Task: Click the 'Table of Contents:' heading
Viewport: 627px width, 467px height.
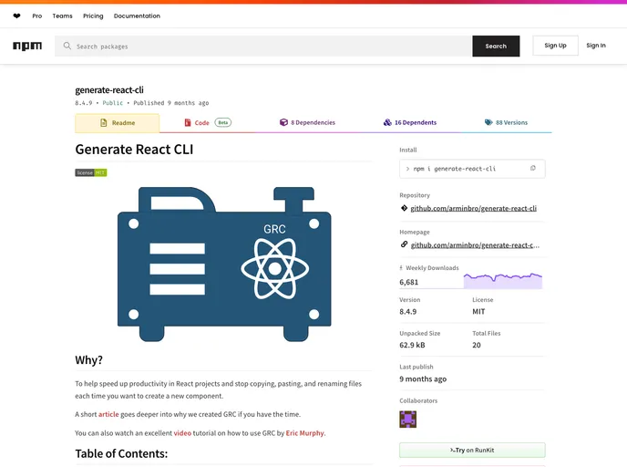Action: point(121,453)
